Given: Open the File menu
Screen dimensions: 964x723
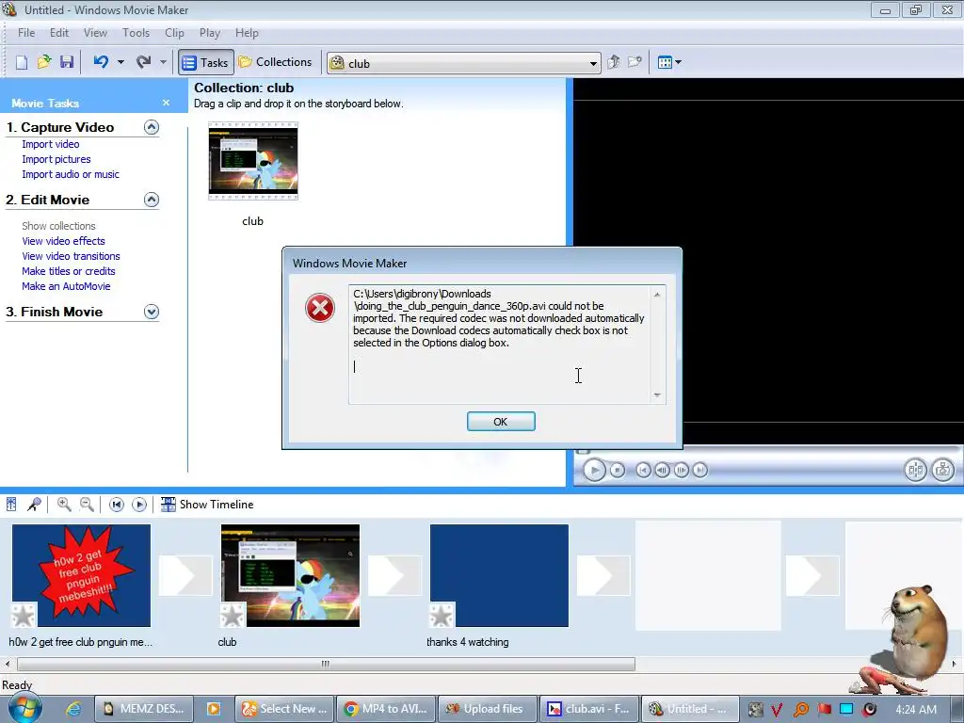Looking at the screenshot, I should pos(26,33).
